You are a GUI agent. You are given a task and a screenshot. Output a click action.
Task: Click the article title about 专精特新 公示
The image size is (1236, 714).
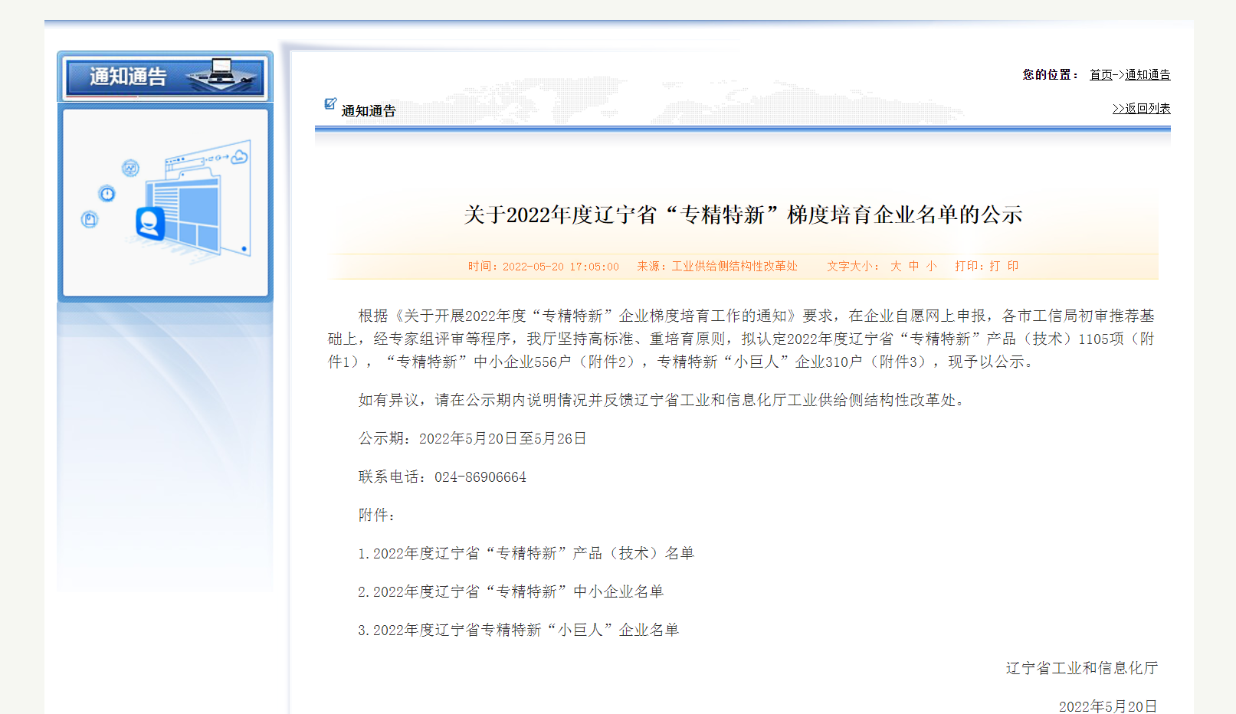[x=743, y=215]
